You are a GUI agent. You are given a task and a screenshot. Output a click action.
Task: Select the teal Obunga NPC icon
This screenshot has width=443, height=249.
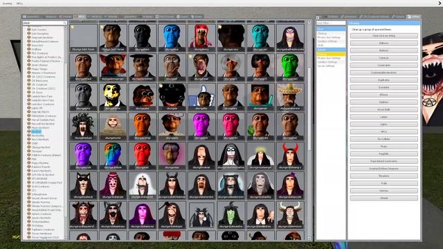260,38
